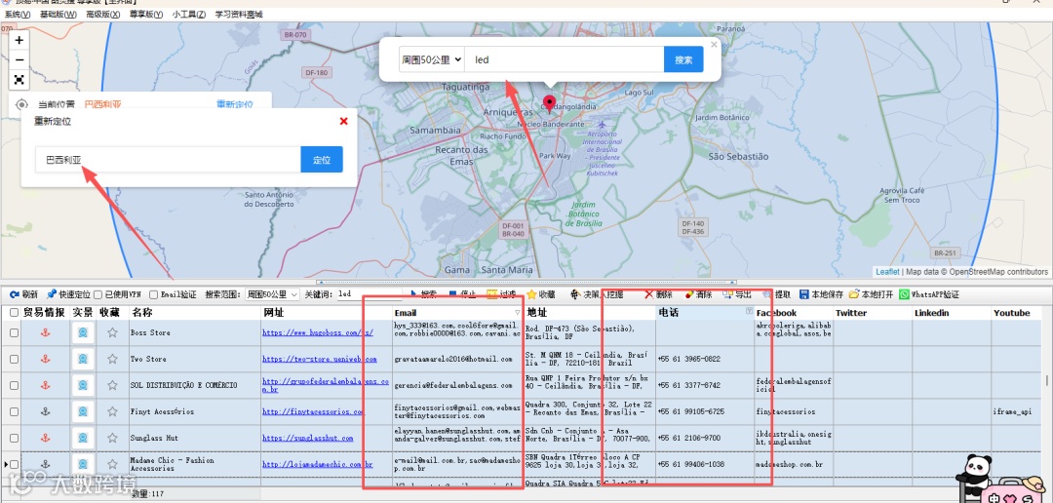The height and width of the screenshot is (503, 1053).
Task: Select the gravataamarelo2016@hotmail.com email cell
Action: tap(457, 360)
